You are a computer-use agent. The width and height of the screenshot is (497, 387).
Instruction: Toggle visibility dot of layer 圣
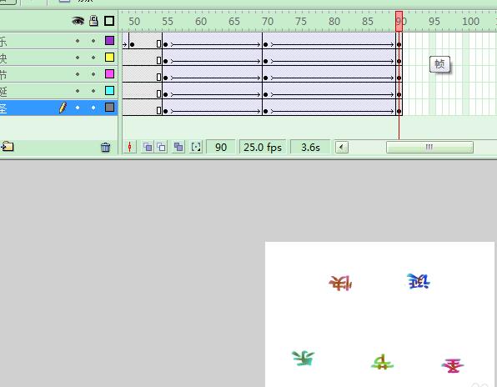[78, 108]
